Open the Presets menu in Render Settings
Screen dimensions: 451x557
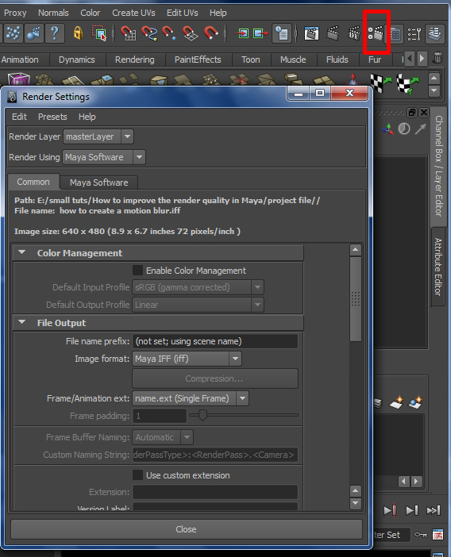tap(52, 117)
